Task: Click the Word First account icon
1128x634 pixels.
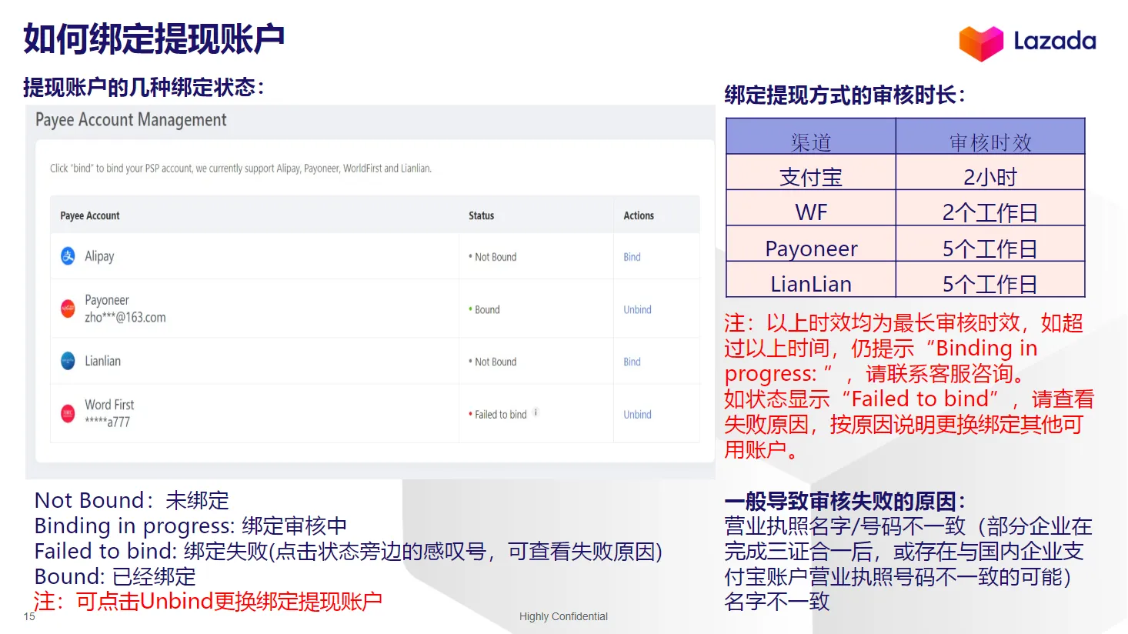Action: coord(68,413)
